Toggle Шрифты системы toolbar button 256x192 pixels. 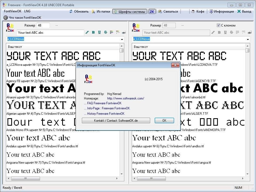[x=130, y=11]
